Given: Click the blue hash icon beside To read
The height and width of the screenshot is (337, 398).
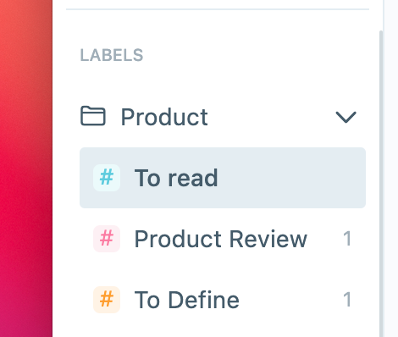Looking at the screenshot, I should (107, 178).
